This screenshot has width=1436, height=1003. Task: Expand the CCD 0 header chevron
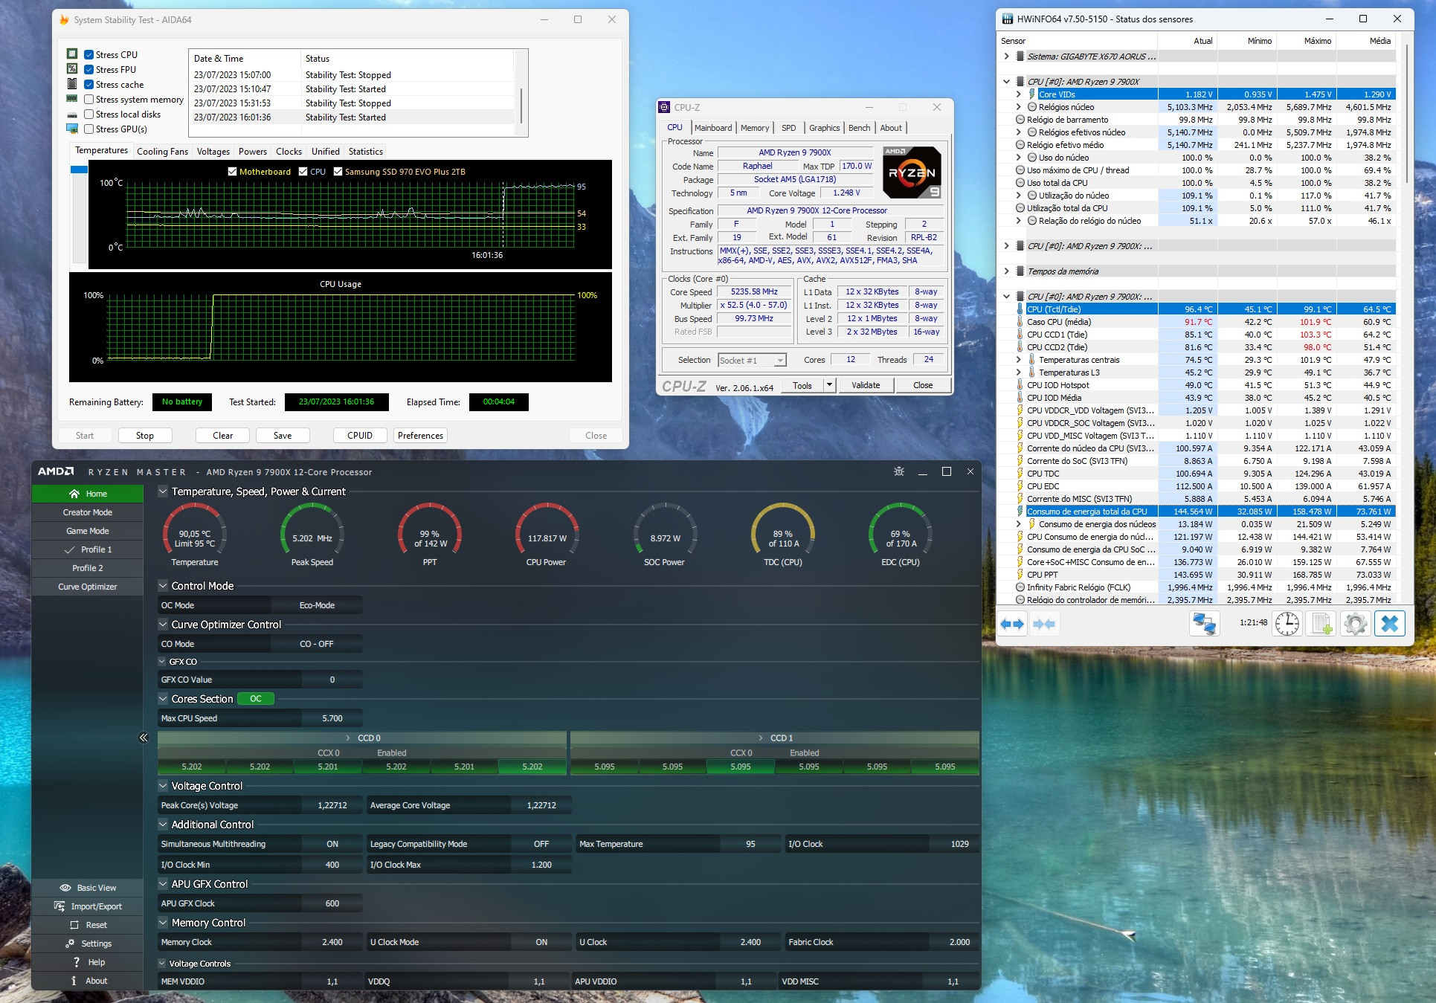click(348, 738)
